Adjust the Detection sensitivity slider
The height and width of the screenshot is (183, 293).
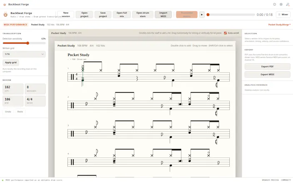[x=24, y=43]
